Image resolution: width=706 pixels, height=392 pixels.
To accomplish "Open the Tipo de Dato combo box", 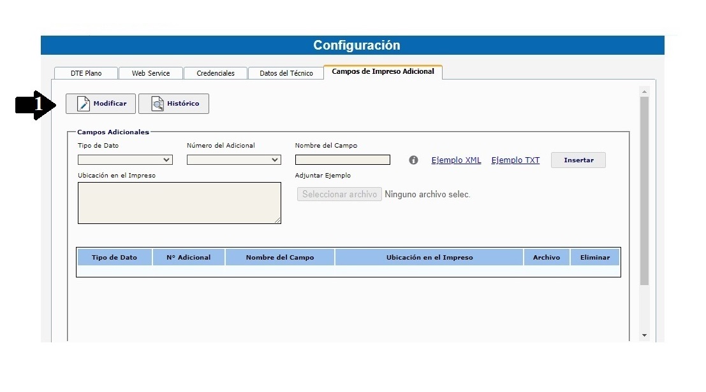I will point(124,160).
